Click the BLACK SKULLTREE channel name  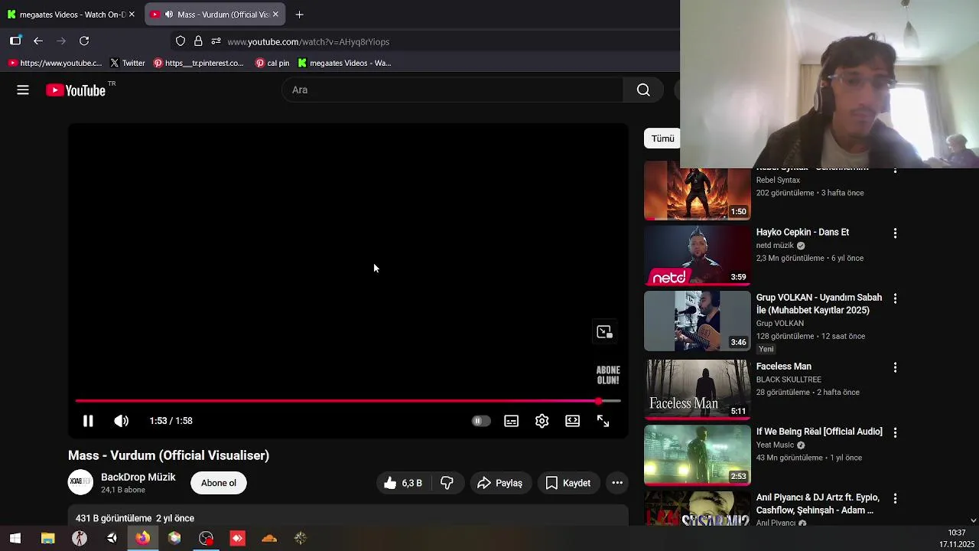pos(789,380)
